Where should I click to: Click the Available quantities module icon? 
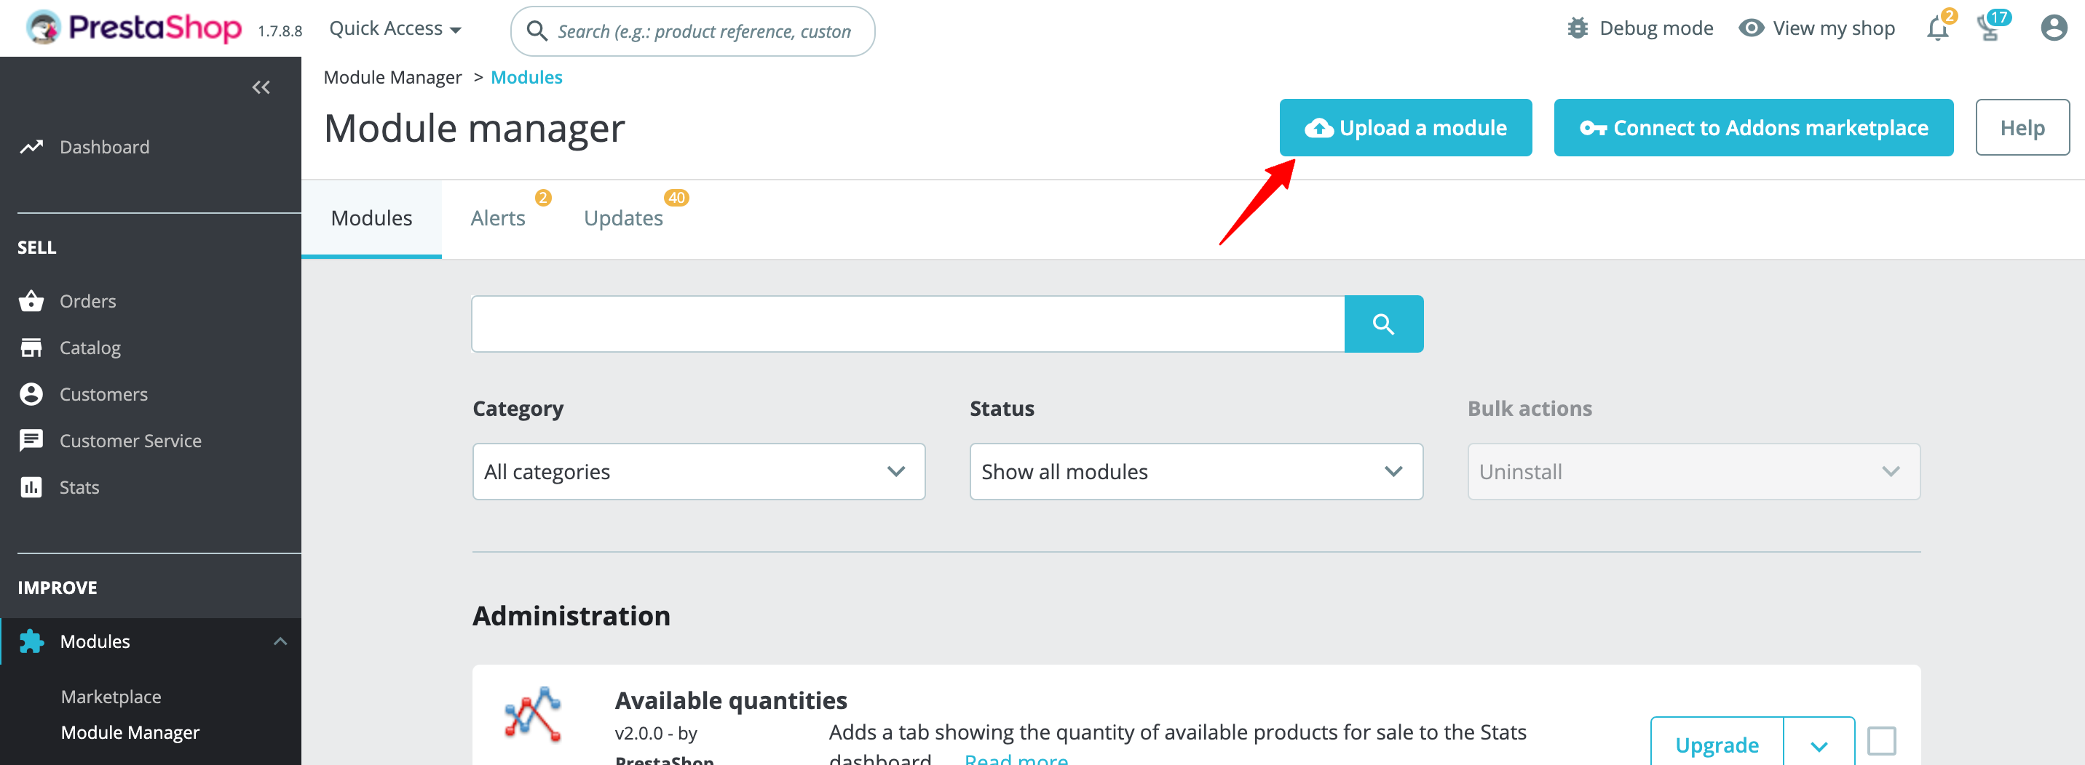[x=533, y=714]
